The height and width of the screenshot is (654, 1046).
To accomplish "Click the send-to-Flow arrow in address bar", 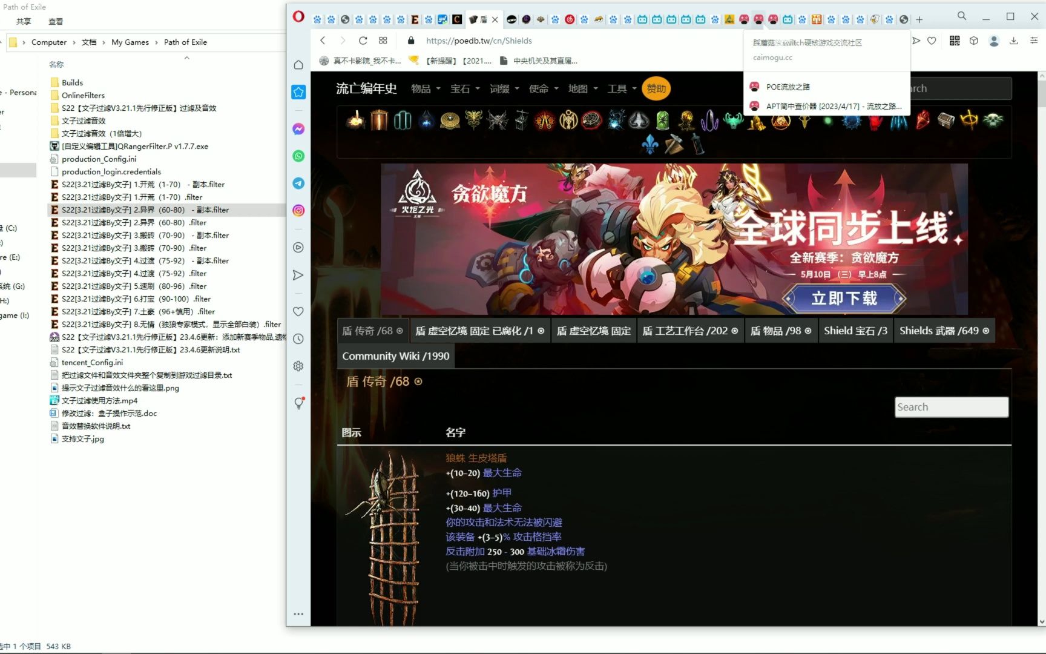I will 916,41.
